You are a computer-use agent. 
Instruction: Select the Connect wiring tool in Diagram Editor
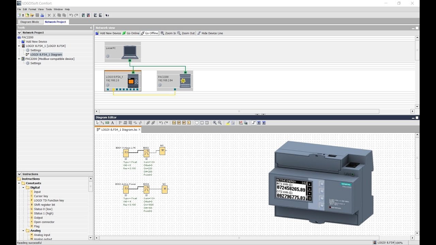point(103,122)
